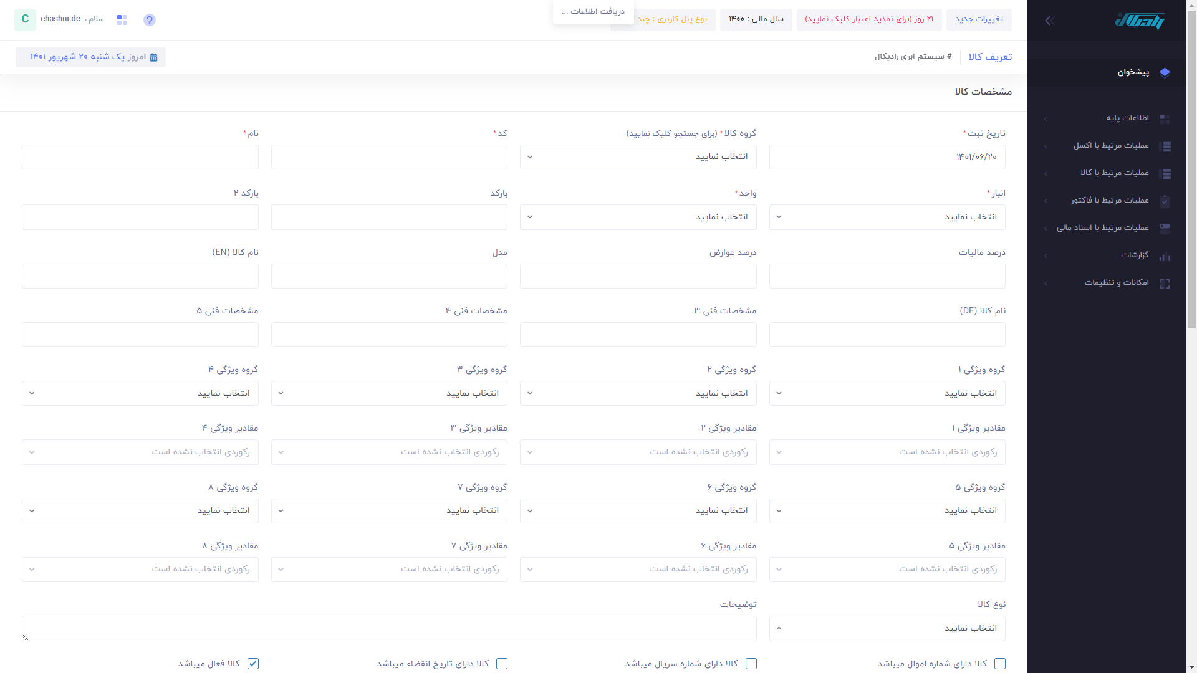Click the help question mark icon
The width and height of the screenshot is (1197, 673).
click(x=149, y=20)
